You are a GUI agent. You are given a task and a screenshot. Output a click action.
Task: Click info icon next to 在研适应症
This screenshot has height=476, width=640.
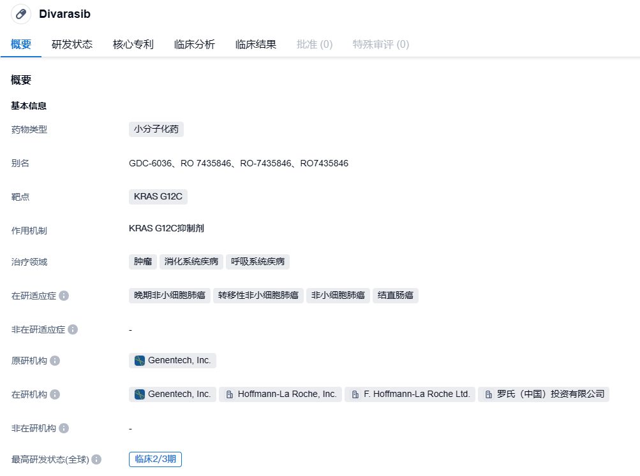click(x=64, y=296)
